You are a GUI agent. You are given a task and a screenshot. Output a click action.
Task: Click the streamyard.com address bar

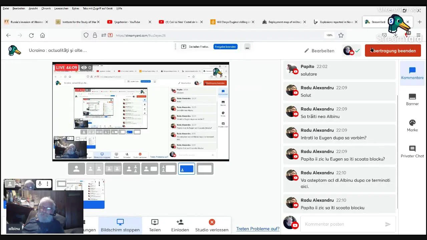(x=213, y=35)
